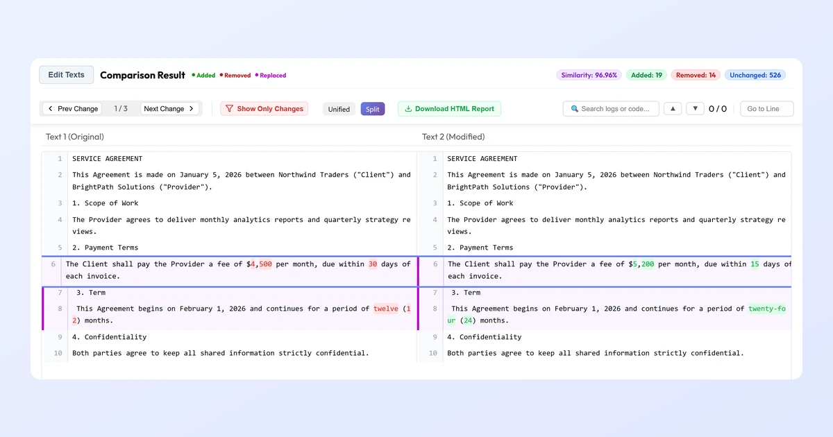Click the '3. Term' line in original pane
The width and height of the screenshot is (833, 437).
coord(91,293)
